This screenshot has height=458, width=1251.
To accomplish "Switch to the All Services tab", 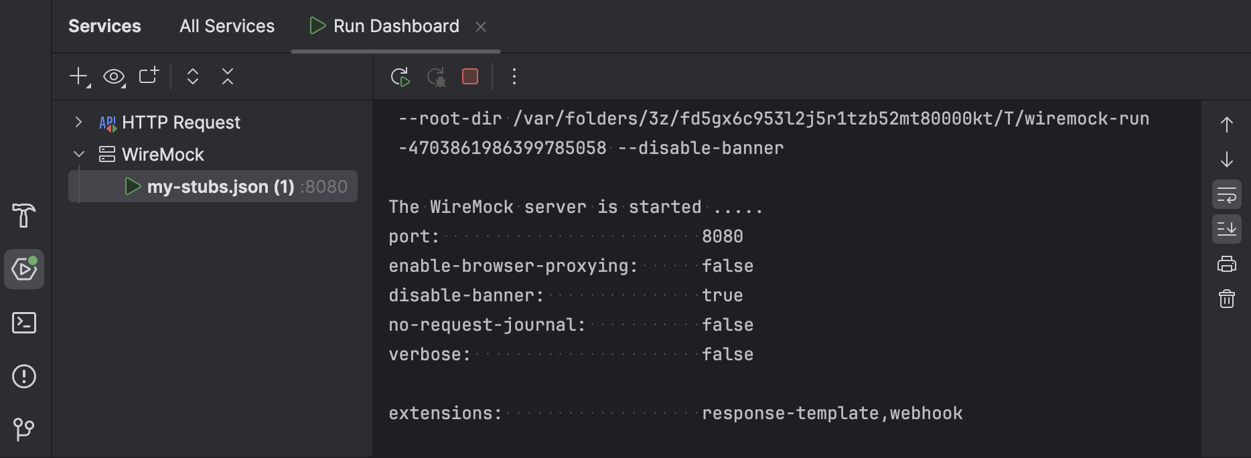I will pyautogui.click(x=226, y=26).
